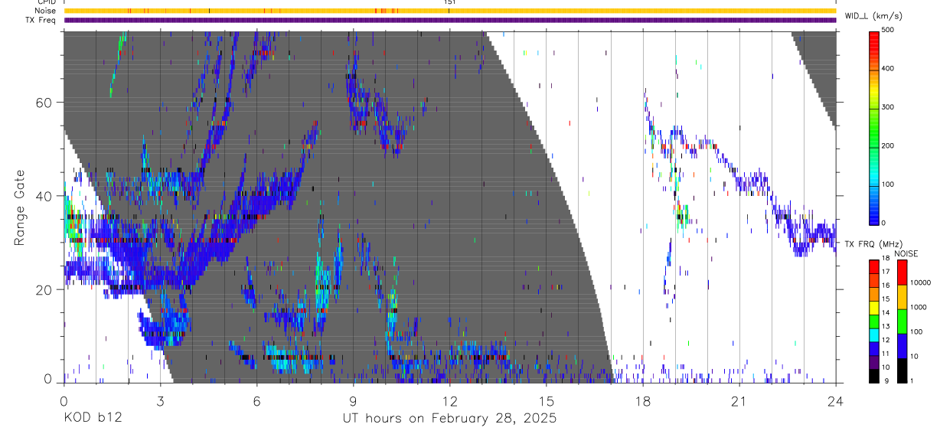Click the width velocity color scale bar
Screen dimensions: 940x434
click(874, 127)
